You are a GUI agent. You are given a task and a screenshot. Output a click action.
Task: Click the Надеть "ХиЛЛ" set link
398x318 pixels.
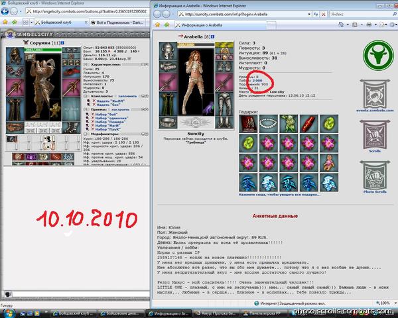coord(110,101)
